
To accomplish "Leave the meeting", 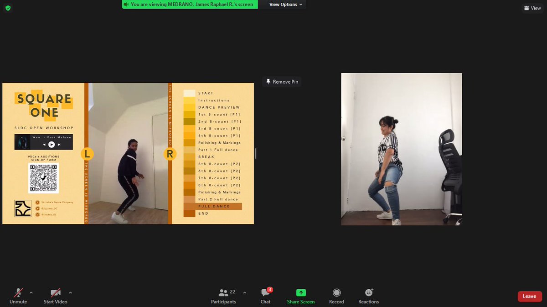I will click(x=530, y=296).
